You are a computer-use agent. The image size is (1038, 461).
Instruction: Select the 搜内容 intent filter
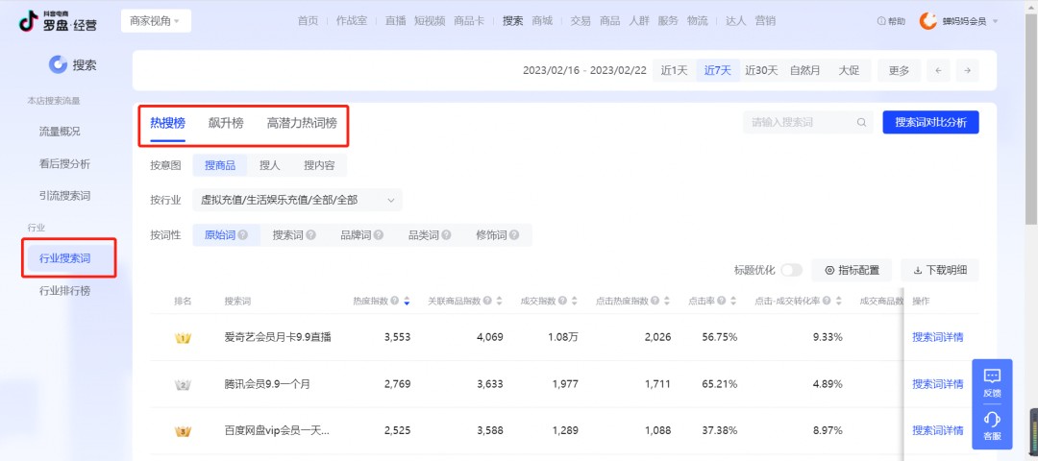319,165
